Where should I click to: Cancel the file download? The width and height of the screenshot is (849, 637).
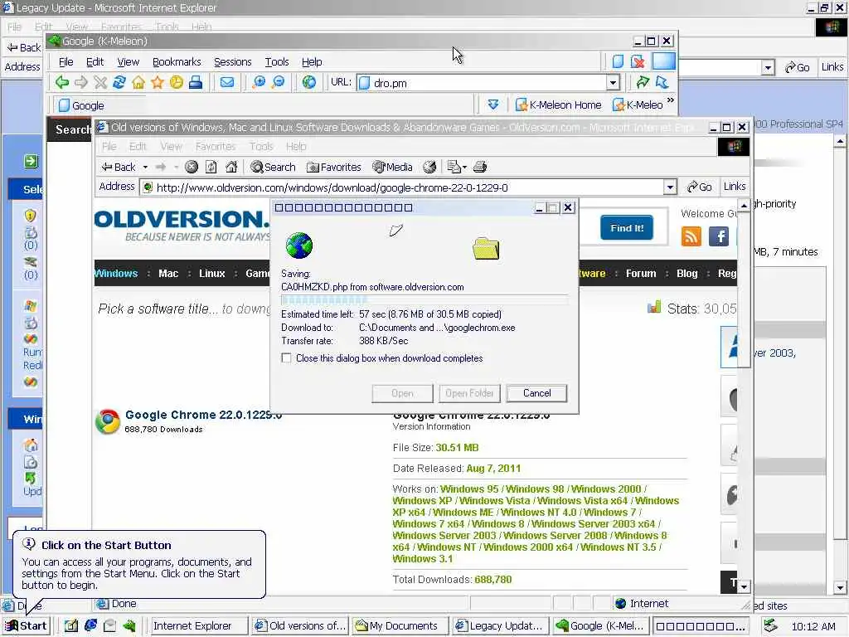click(536, 393)
